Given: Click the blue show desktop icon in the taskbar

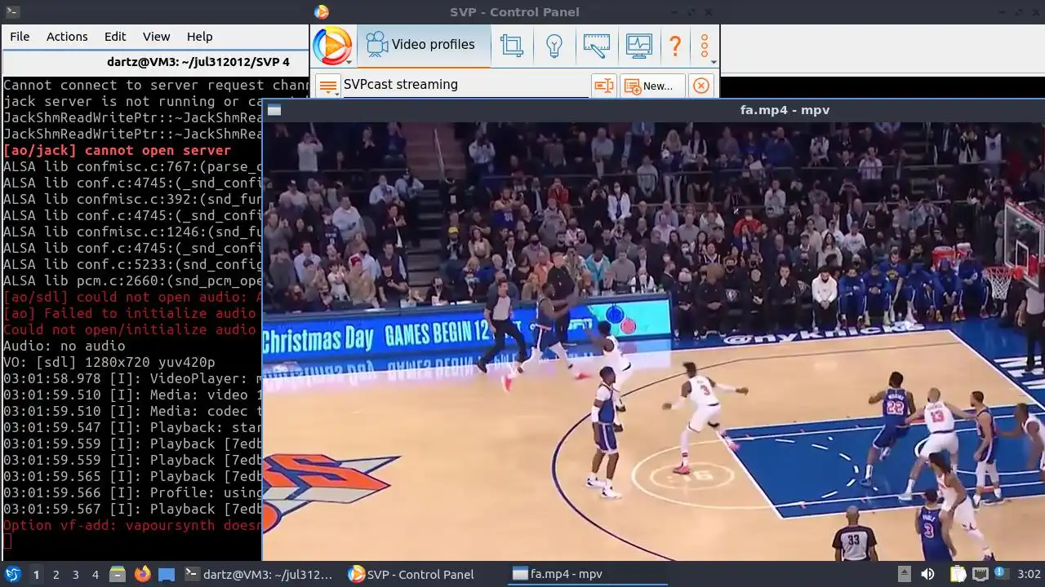Looking at the screenshot, I should (167, 575).
